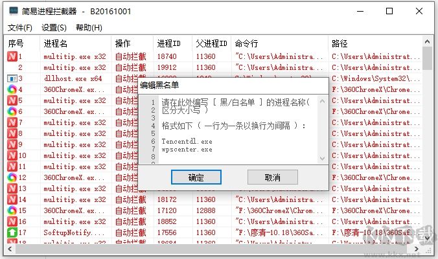Click process ID 18172 in row 14
This screenshot has width=438, height=259.
[x=167, y=199]
